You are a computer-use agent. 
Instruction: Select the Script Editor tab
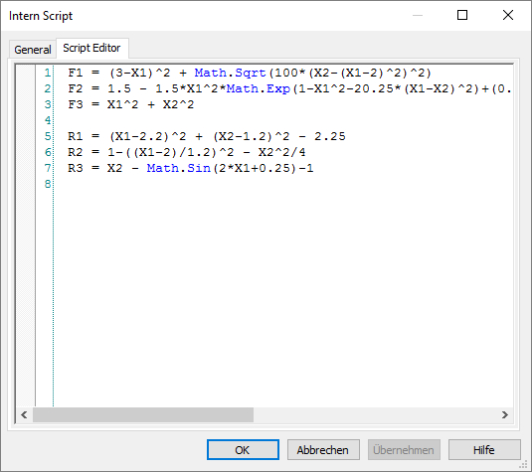[91, 48]
